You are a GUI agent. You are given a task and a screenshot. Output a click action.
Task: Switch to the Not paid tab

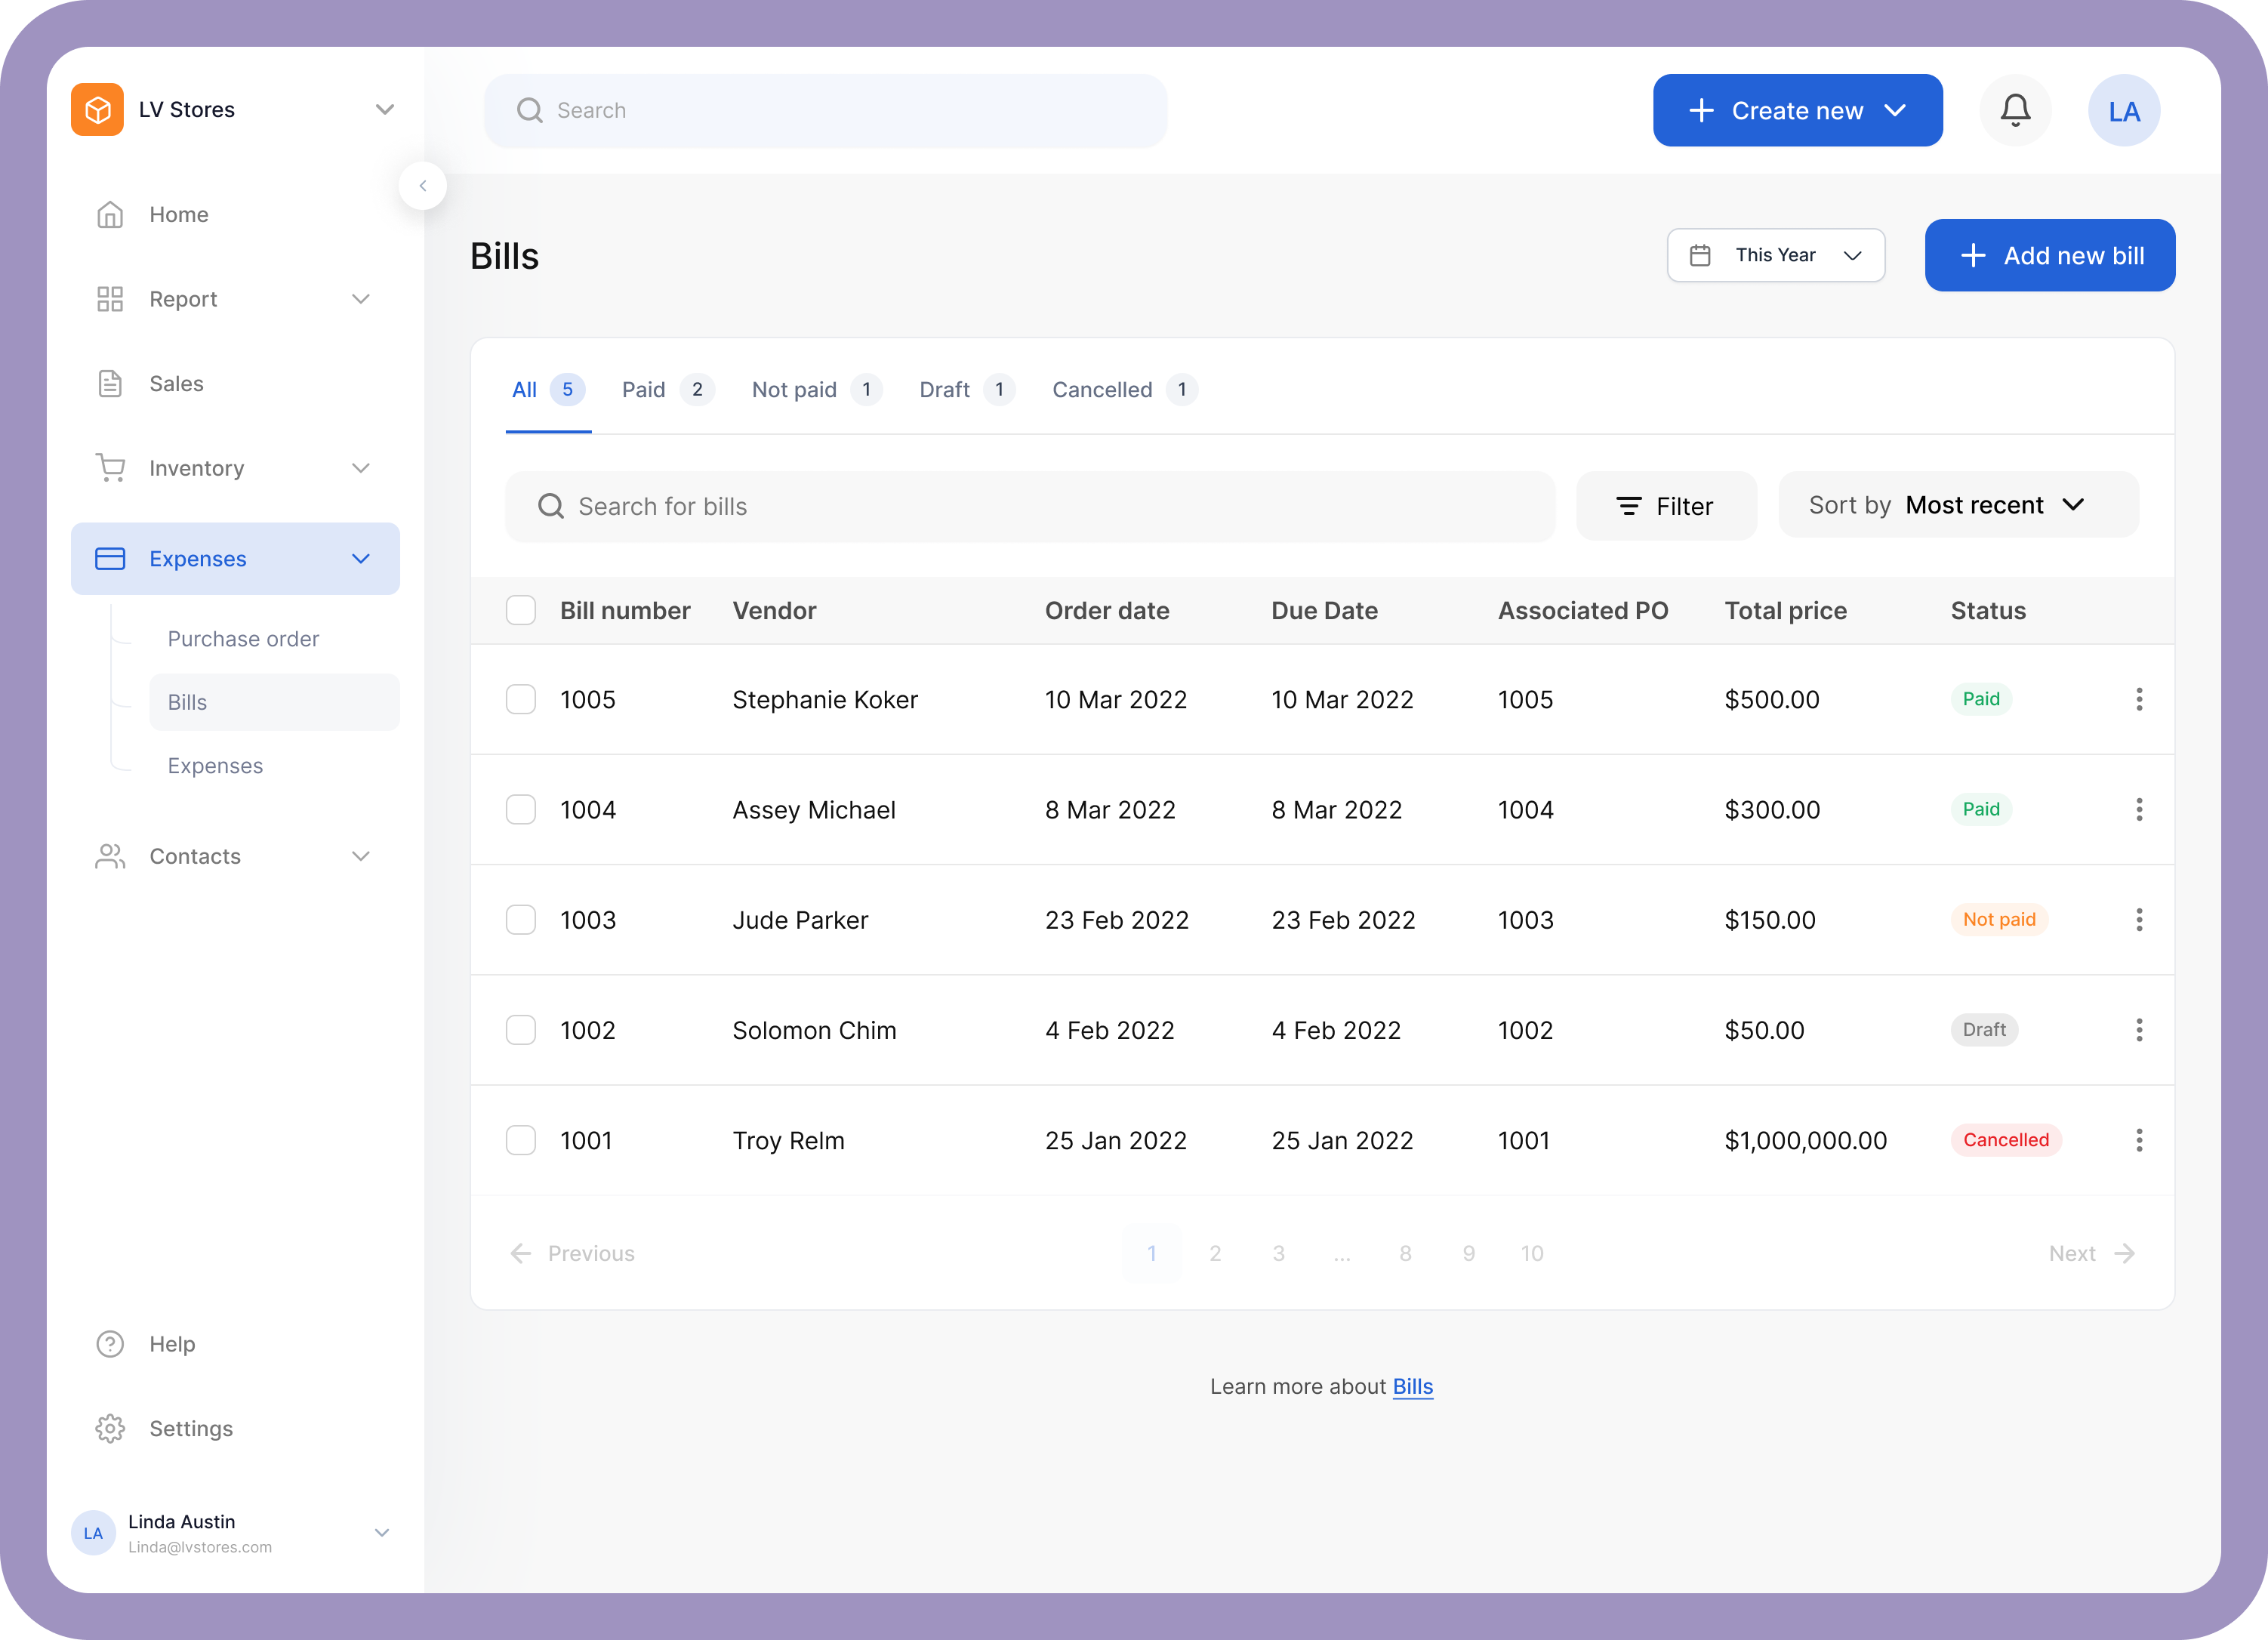click(816, 390)
